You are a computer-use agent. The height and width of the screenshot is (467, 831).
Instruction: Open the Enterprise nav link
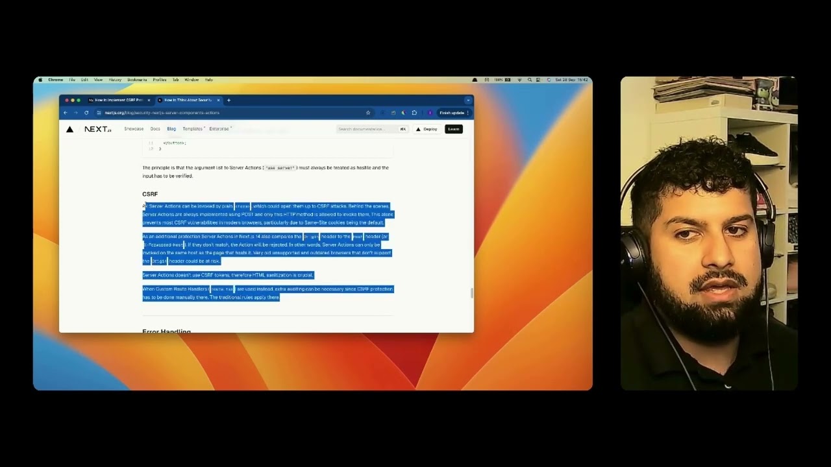[219, 129]
